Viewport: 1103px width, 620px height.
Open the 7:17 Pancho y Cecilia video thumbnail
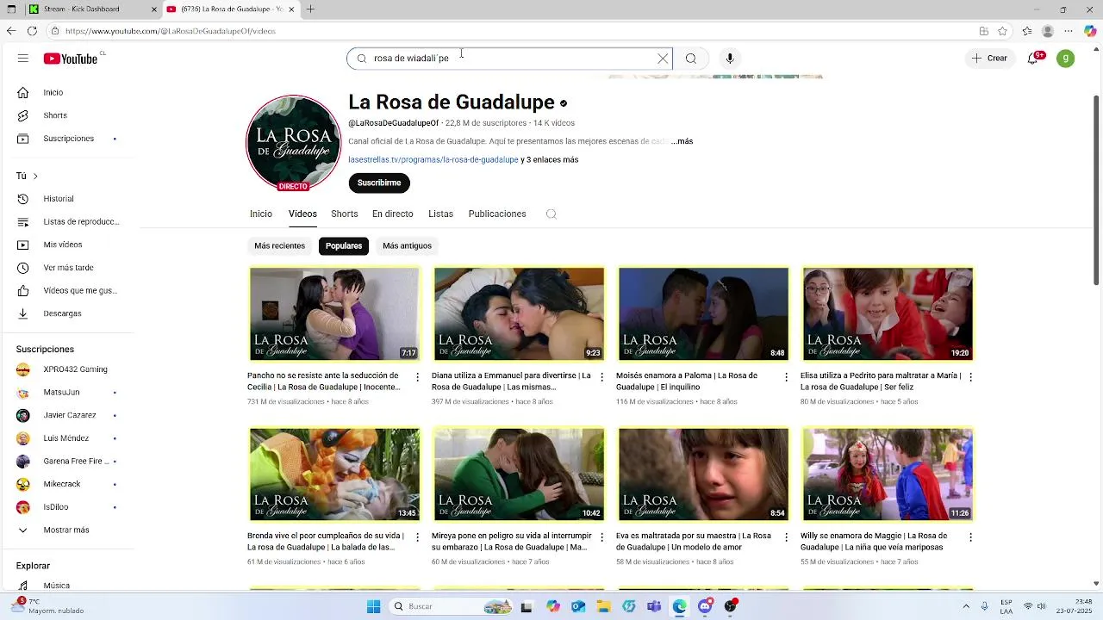pyautogui.click(x=334, y=313)
